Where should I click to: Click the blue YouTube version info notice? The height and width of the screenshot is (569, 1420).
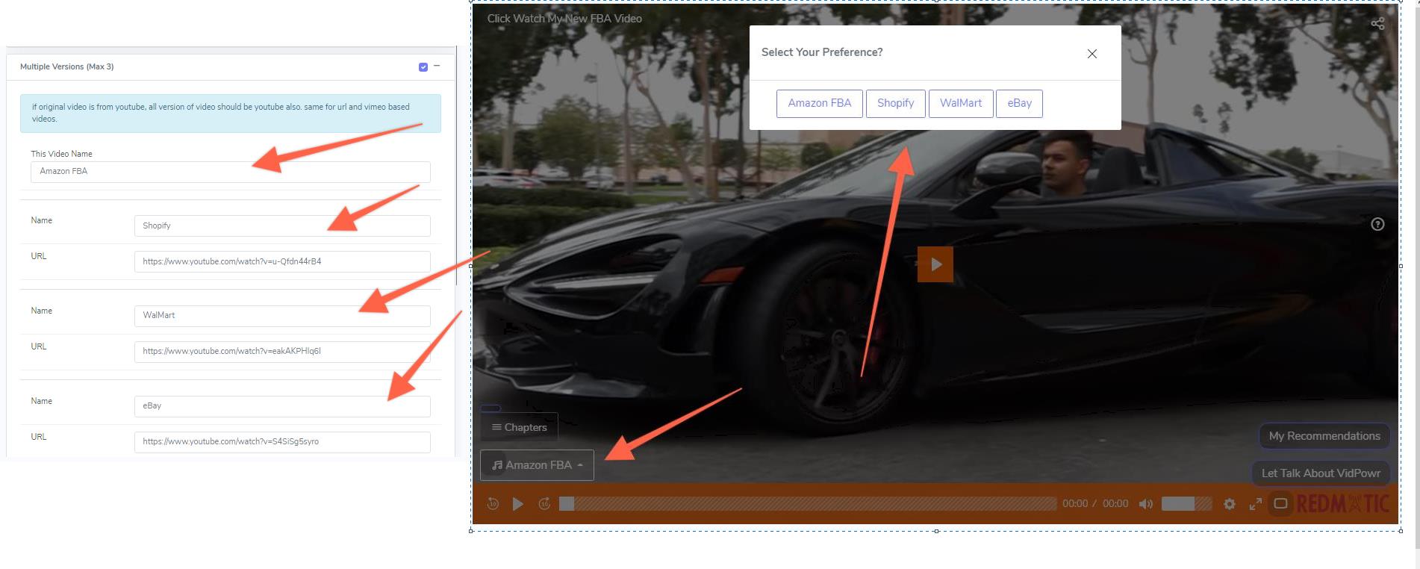pyautogui.click(x=230, y=113)
